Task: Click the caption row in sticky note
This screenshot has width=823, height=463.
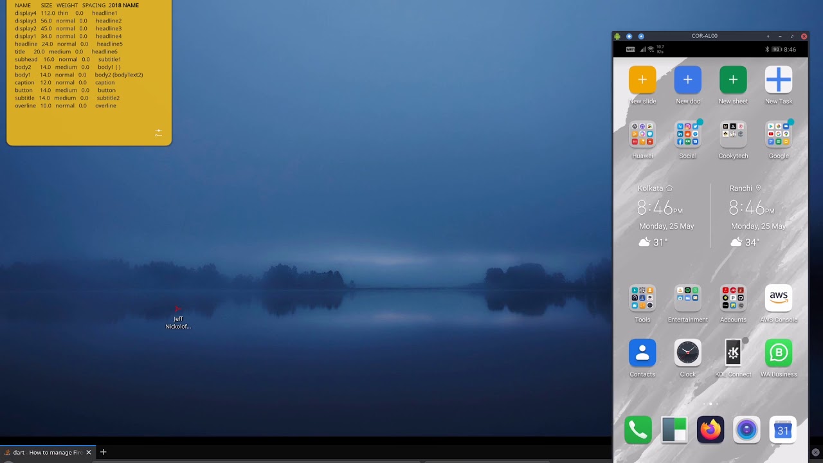Action: pyautogui.click(x=65, y=82)
